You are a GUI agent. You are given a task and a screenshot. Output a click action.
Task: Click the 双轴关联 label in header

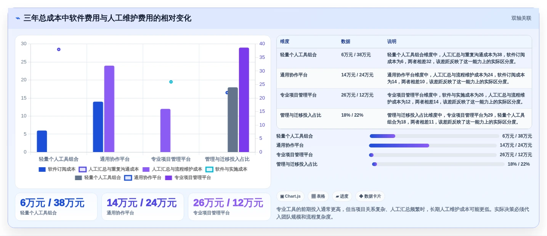tap(521, 18)
